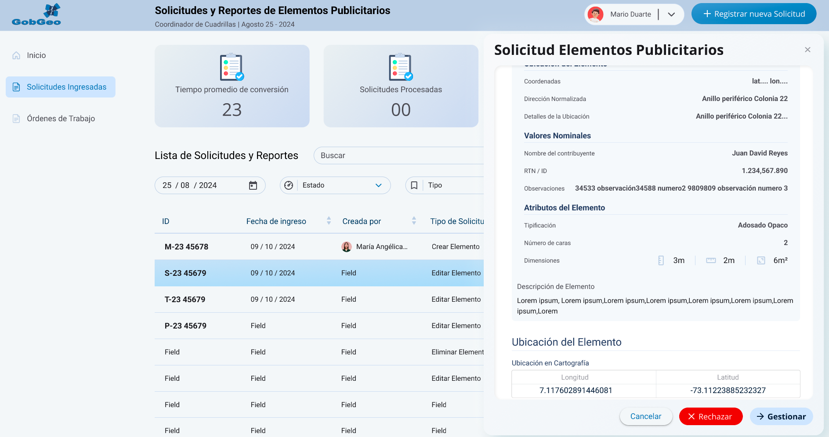Viewport: 829px width, 437px height.
Task: Click the GobGeo logo
Action: [36, 15]
